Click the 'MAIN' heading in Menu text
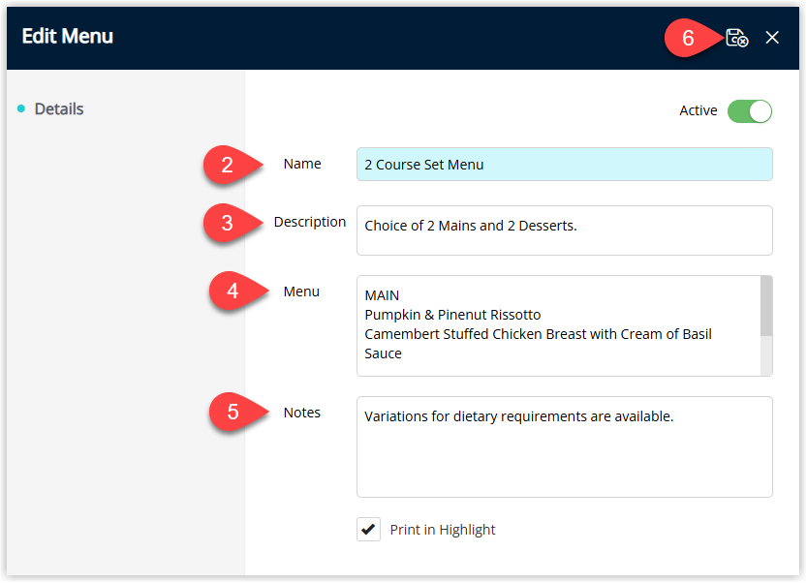The image size is (807, 583). pyautogui.click(x=382, y=295)
